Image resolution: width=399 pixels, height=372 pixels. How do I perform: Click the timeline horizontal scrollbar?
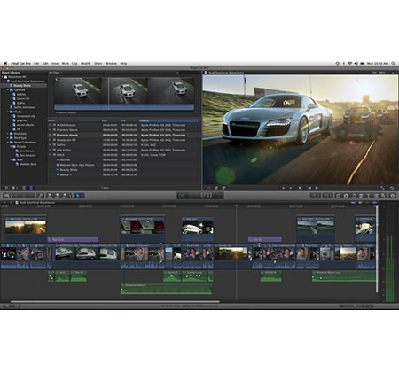pos(115,302)
